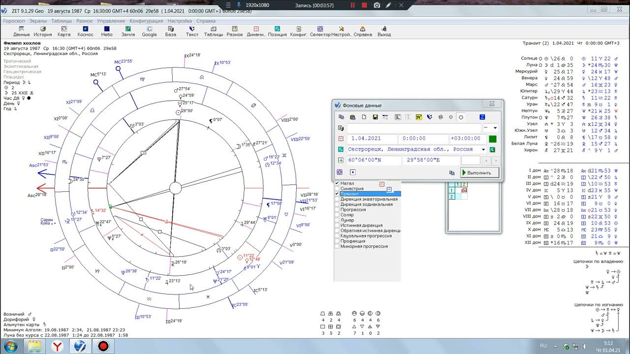The width and height of the screenshot is (630, 354).
Task: Open the Yandex browser taskbar icon
Action: [x=58, y=346]
